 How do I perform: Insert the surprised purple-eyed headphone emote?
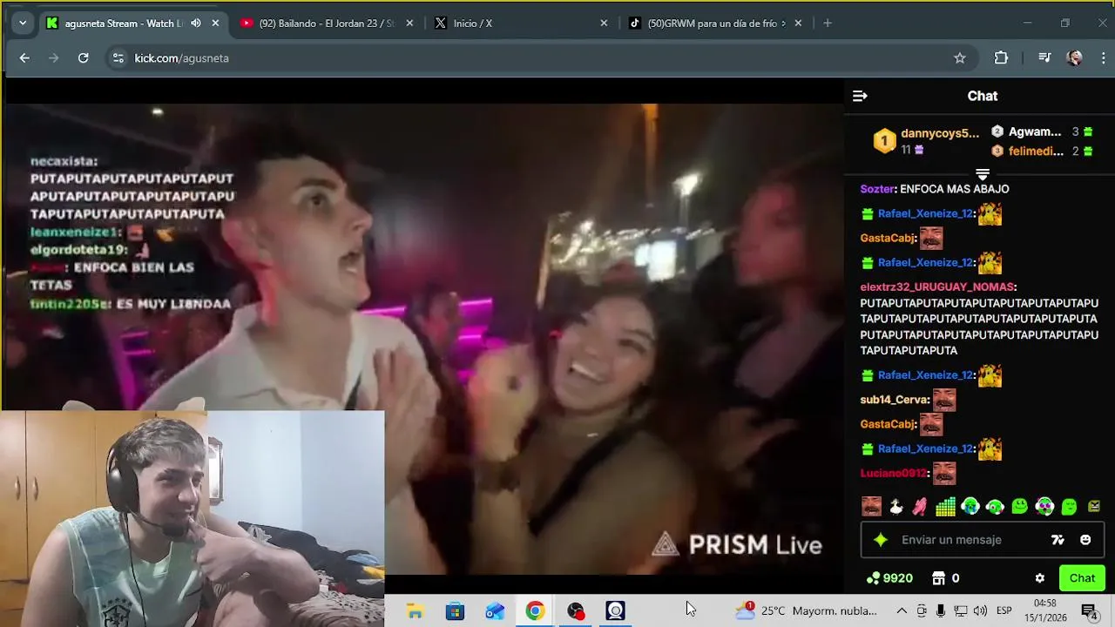click(1044, 506)
